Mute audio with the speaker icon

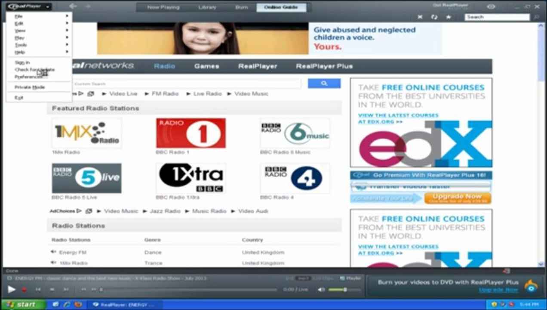click(321, 290)
